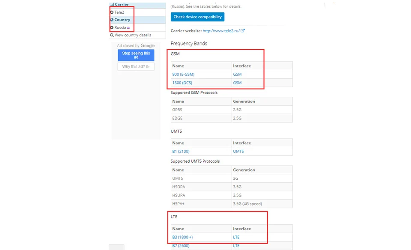Click the 2.5G cell in GPRS row
Screen dimensions: 411x250
click(262, 110)
